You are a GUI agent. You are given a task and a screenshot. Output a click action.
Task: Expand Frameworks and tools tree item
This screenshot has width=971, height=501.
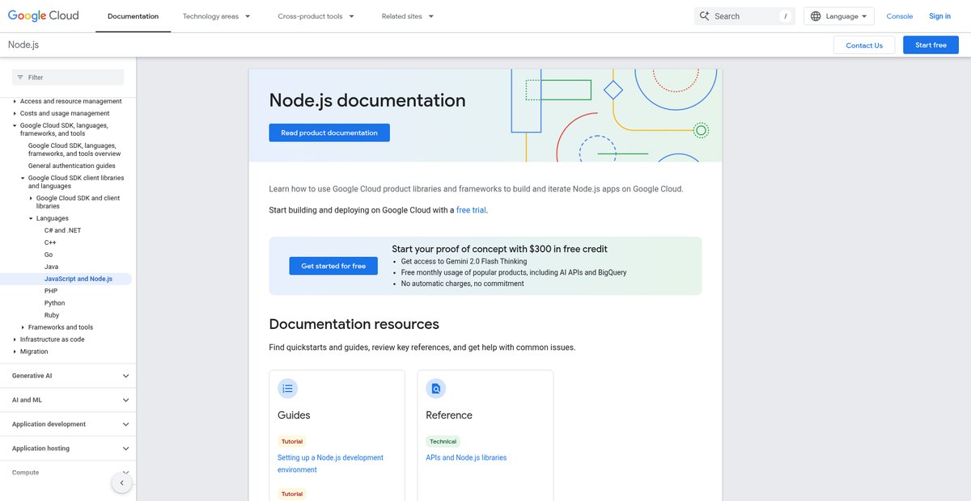click(x=23, y=328)
